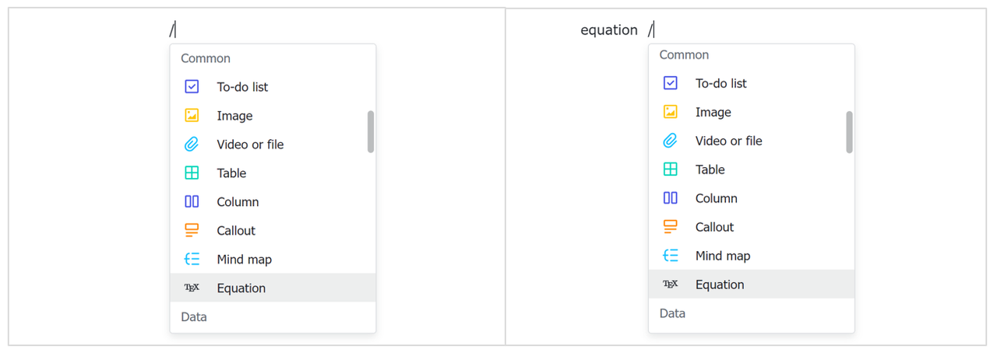This screenshot has height=356, width=997.
Task: Click Mind map icon in right menu
Action: pos(670,256)
